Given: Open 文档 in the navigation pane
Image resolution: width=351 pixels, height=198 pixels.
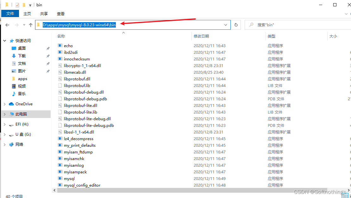Looking at the screenshot, I should (22, 64).
